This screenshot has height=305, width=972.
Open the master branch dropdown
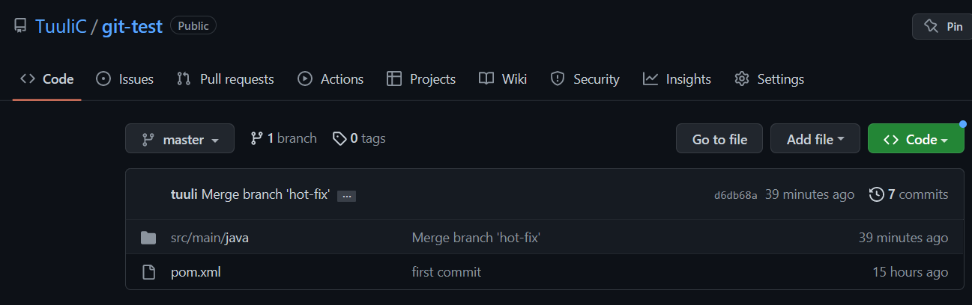pos(180,139)
